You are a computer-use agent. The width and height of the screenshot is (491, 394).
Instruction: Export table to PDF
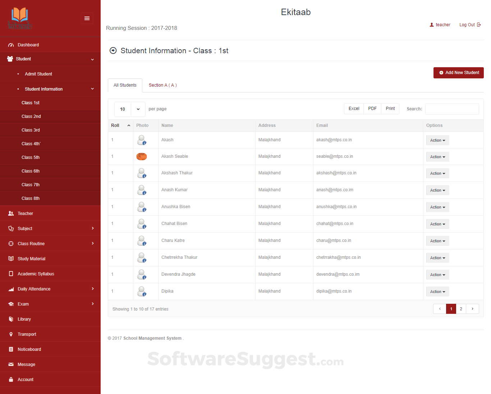(x=372, y=109)
